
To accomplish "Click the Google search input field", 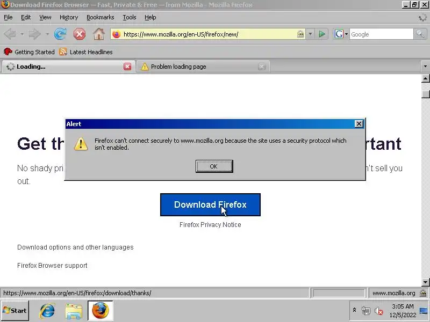I will [381, 34].
